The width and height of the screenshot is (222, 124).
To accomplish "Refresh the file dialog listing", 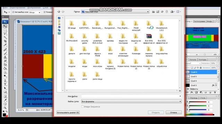I will coord(162,12).
